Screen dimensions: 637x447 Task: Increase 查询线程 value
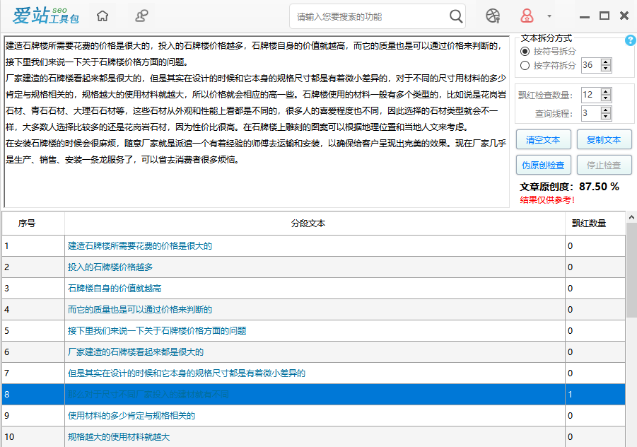pyautogui.click(x=606, y=110)
